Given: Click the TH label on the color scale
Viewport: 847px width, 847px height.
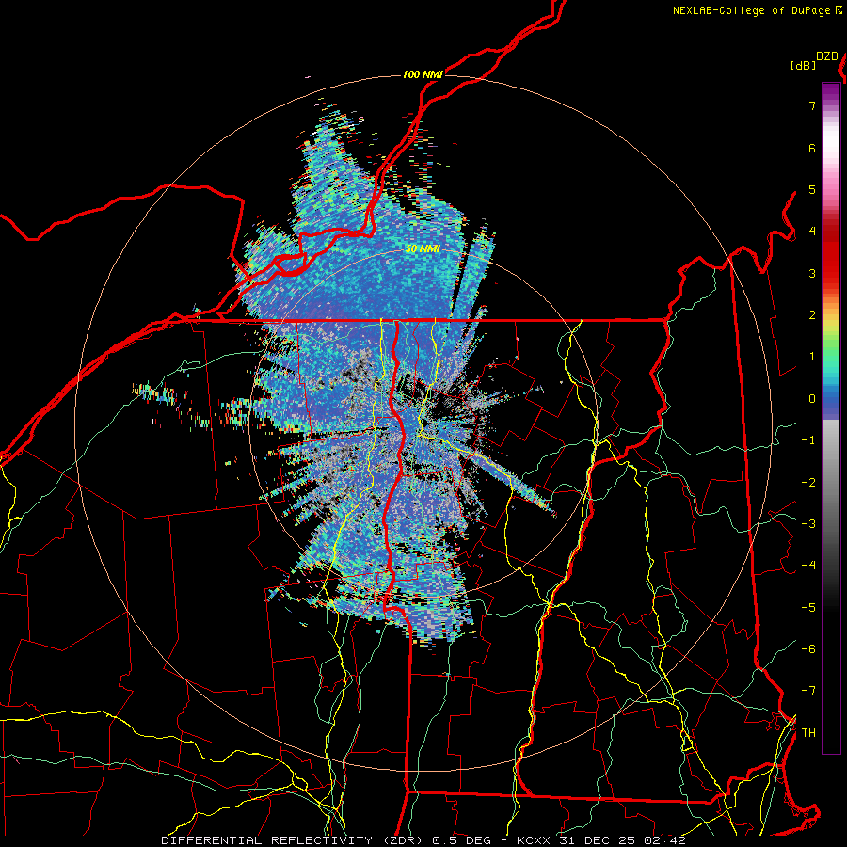Looking at the screenshot, I should [x=808, y=733].
